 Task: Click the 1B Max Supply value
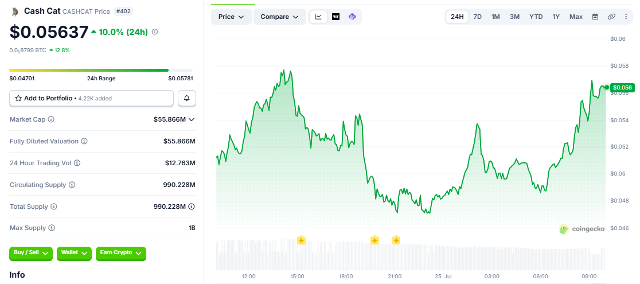192,228
